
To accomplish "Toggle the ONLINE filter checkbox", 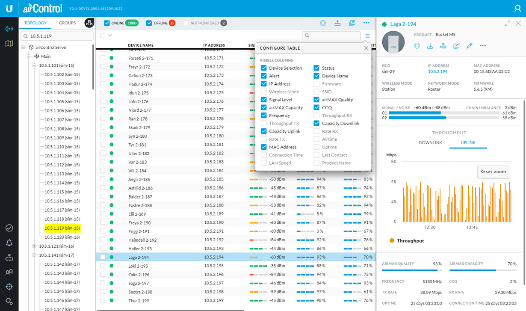I will [107, 23].
